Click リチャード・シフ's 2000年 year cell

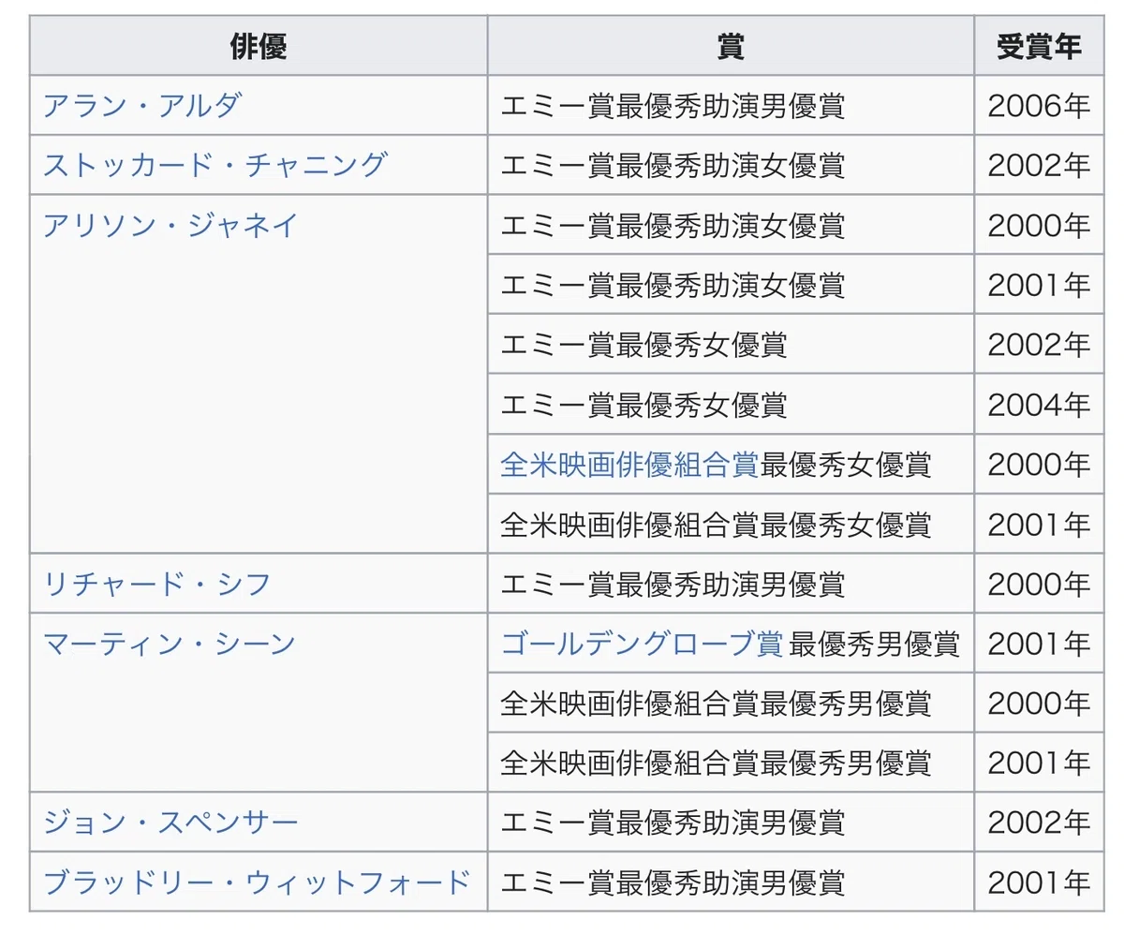pos(1039,584)
